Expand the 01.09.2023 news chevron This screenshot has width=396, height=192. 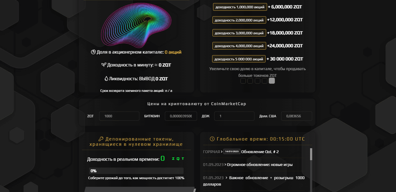point(225,164)
